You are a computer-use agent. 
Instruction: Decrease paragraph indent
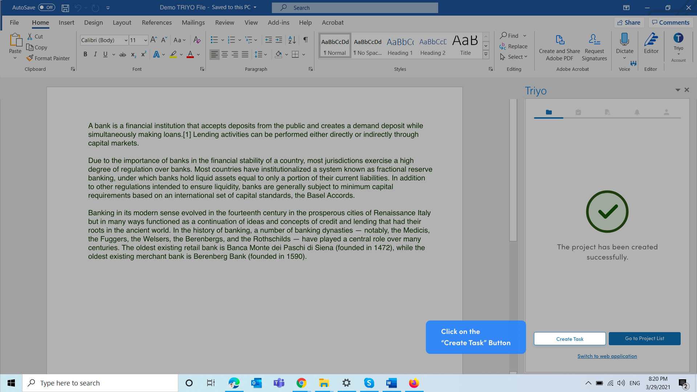269,40
